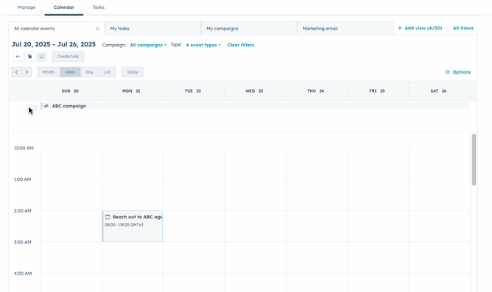This screenshot has height=292, width=492.
Task: Click the calendar icon on Reach out task
Action: pyautogui.click(x=108, y=217)
